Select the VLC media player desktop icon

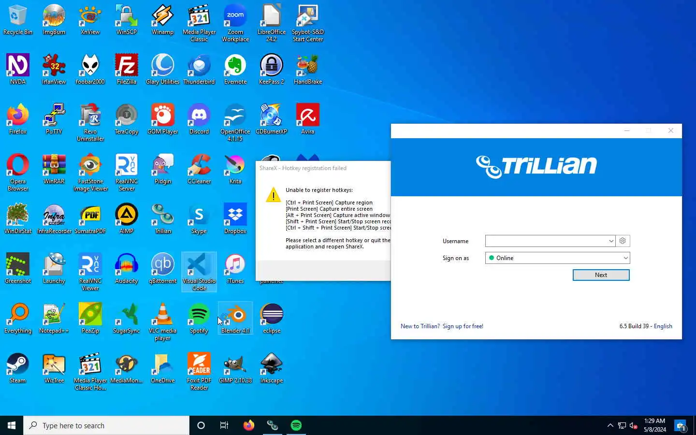point(163,322)
